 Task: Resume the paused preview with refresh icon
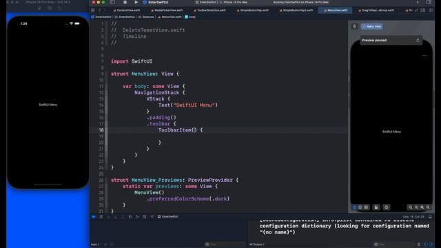tap(418, 41)
